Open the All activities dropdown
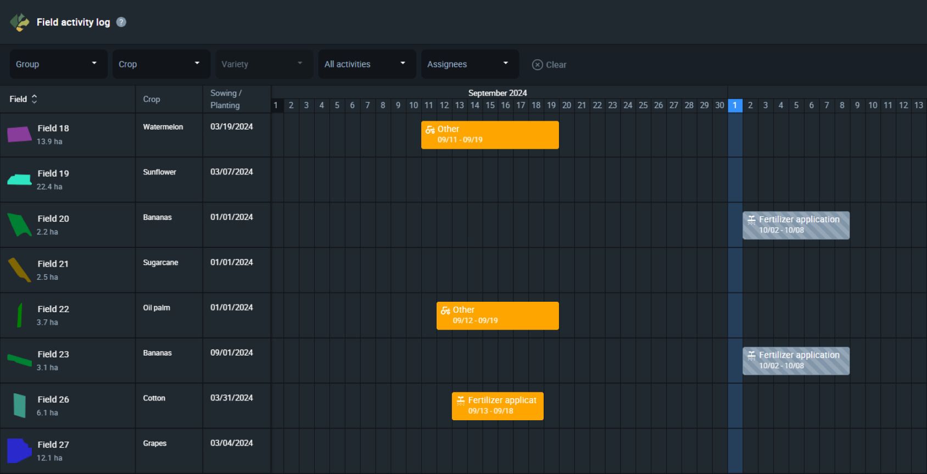This screenshot has height=474, width=927. pyautogui.click(x=367, y=64)
